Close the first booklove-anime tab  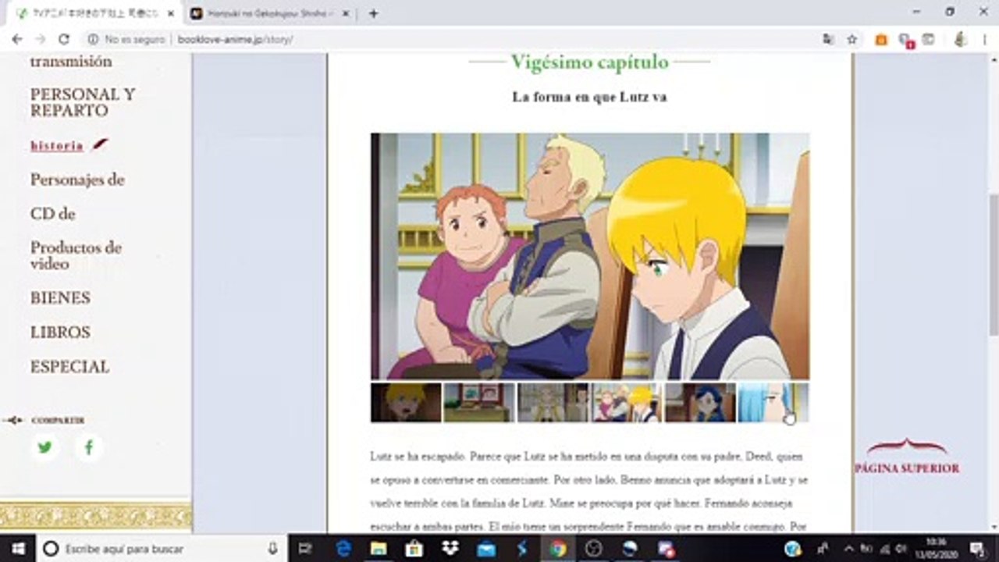pyautogui.click(x=171, y=13)
